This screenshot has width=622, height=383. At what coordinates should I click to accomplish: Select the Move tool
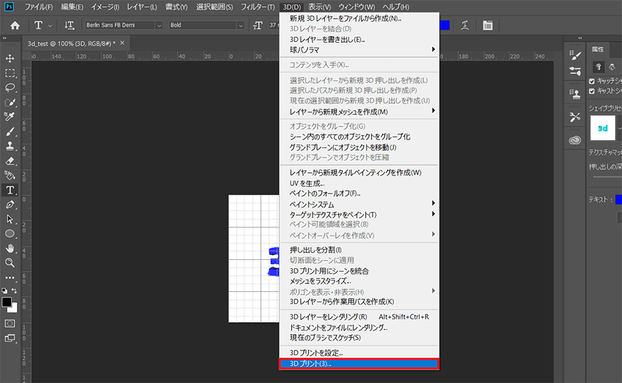tap(10, 58)
